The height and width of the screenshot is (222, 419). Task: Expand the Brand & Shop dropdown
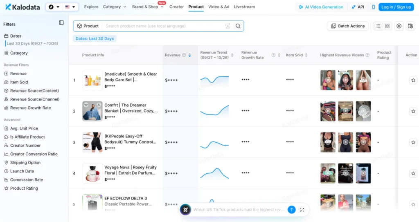click(x=147, y=7)
